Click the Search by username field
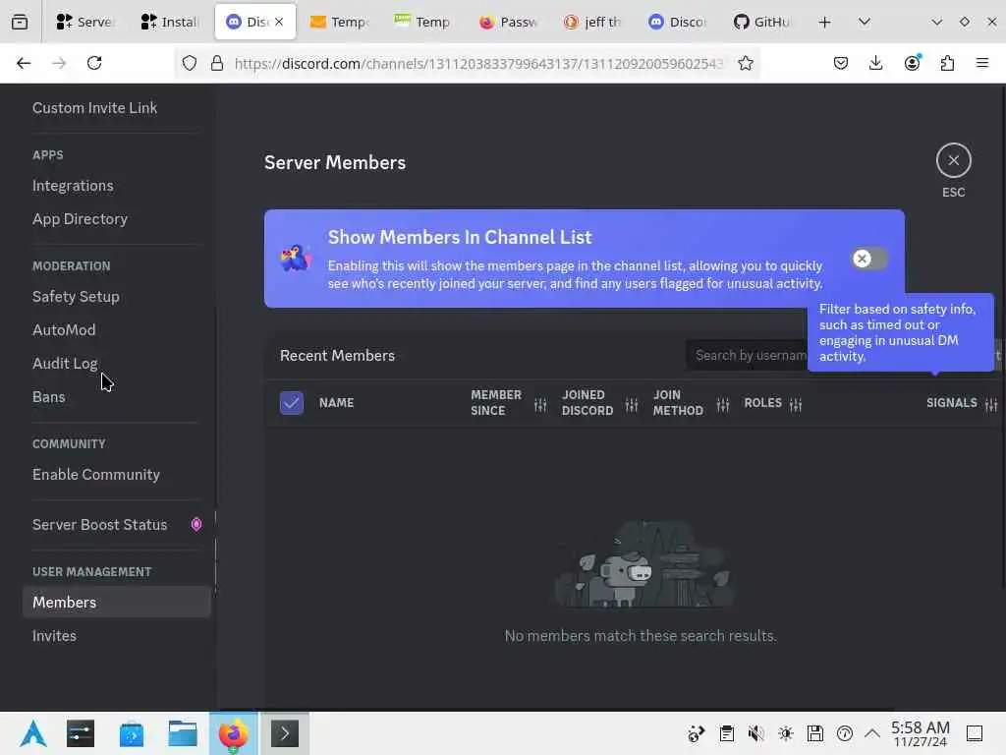1006x755 pixels. coord(748,355)
